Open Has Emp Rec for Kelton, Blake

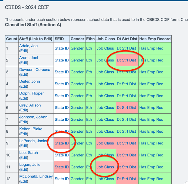[x=151, y=131]
